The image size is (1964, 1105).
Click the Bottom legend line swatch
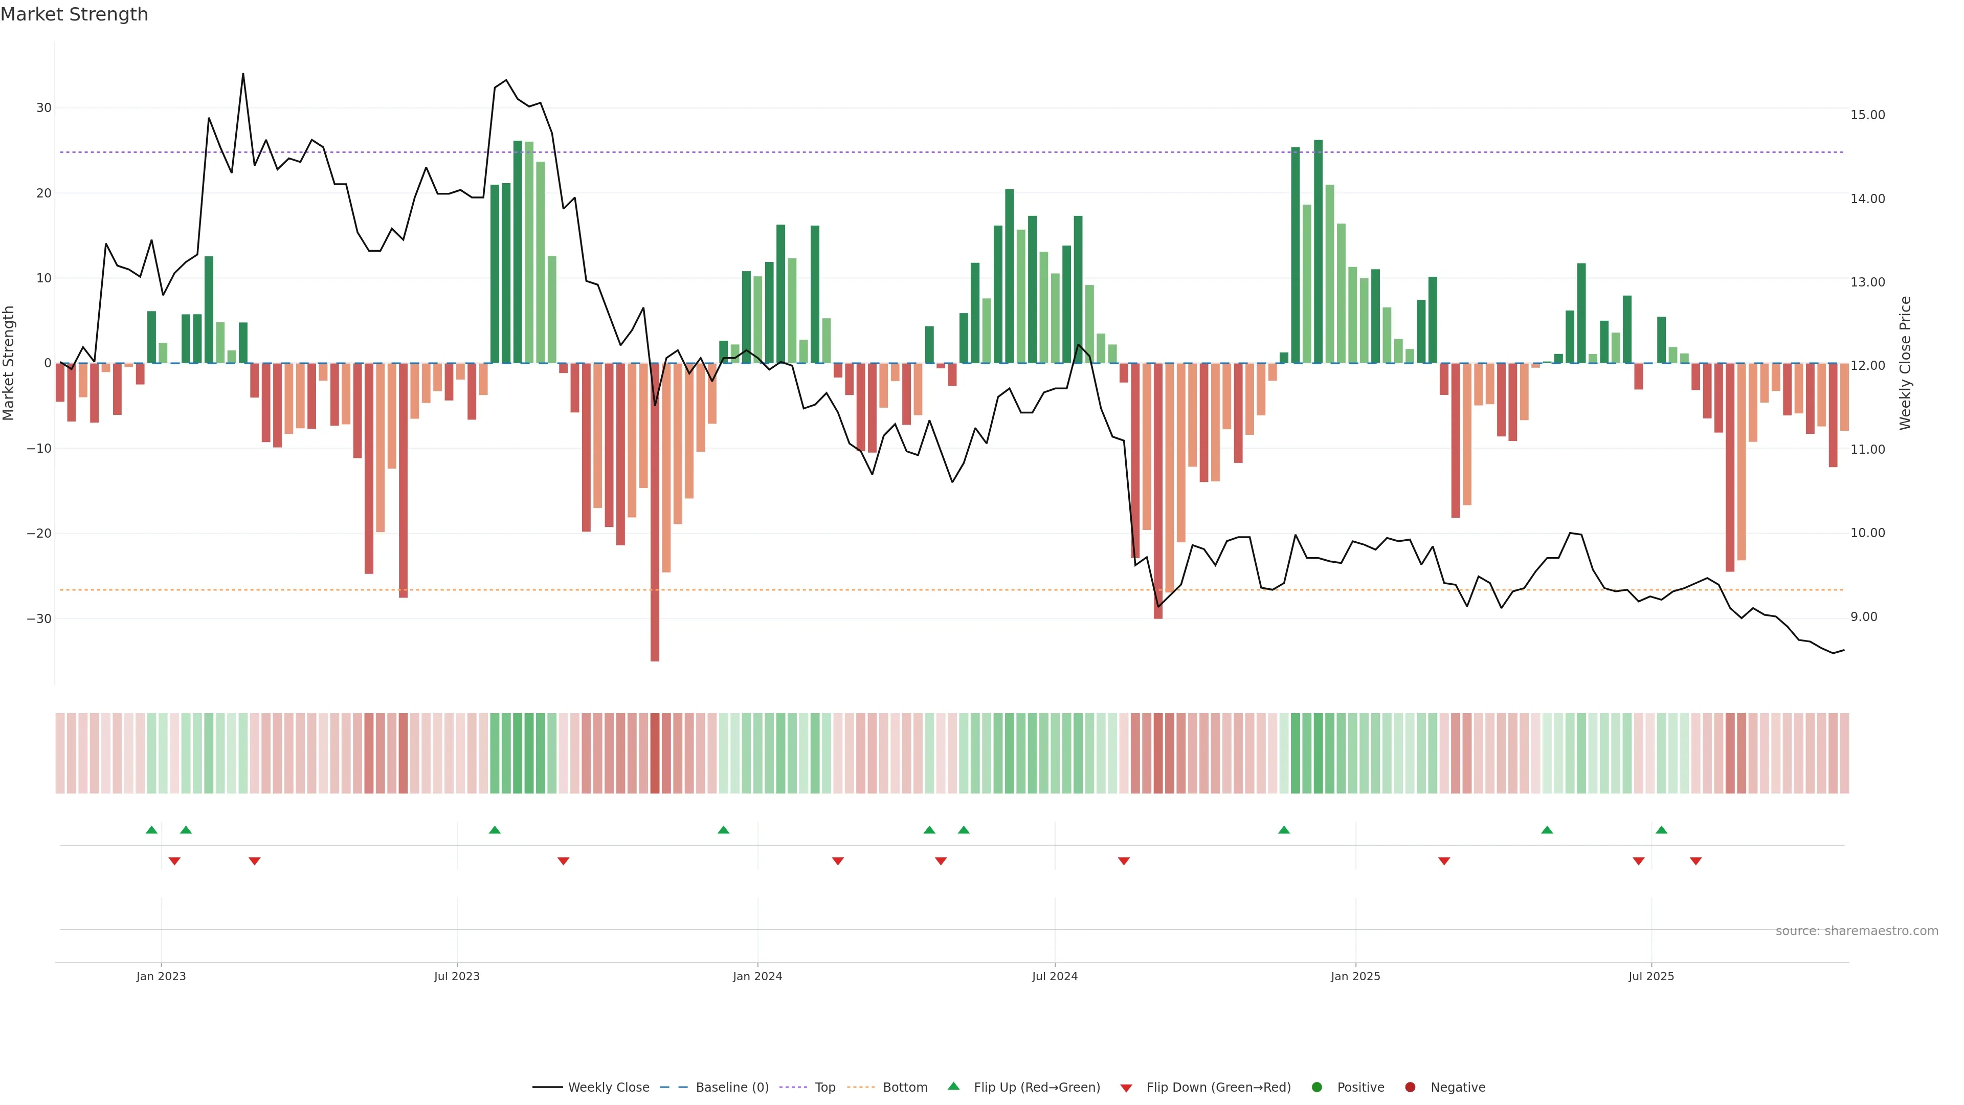[x=861, y=1088]
